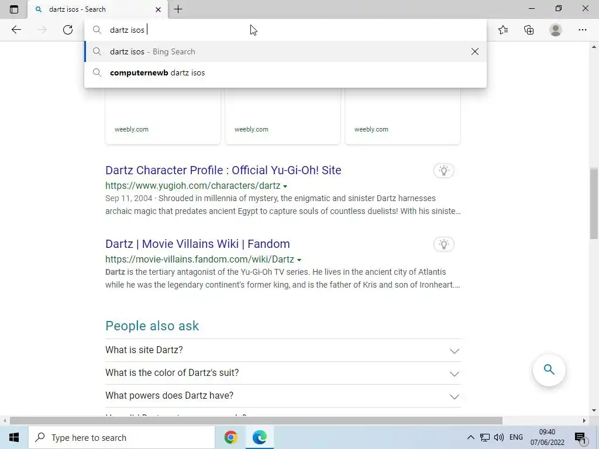Image resolution: width=599 pixels, height=449 pixels.
Task: Click the lightbulb icon beside Yu-Gi-Oh result
Action: tap(443, 171)
